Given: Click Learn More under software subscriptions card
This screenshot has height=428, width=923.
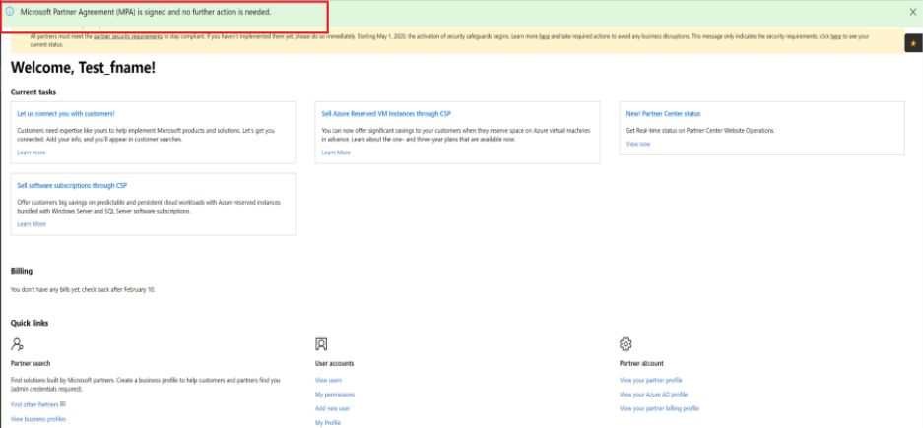Looking at the screenshot, I should 32,224.
